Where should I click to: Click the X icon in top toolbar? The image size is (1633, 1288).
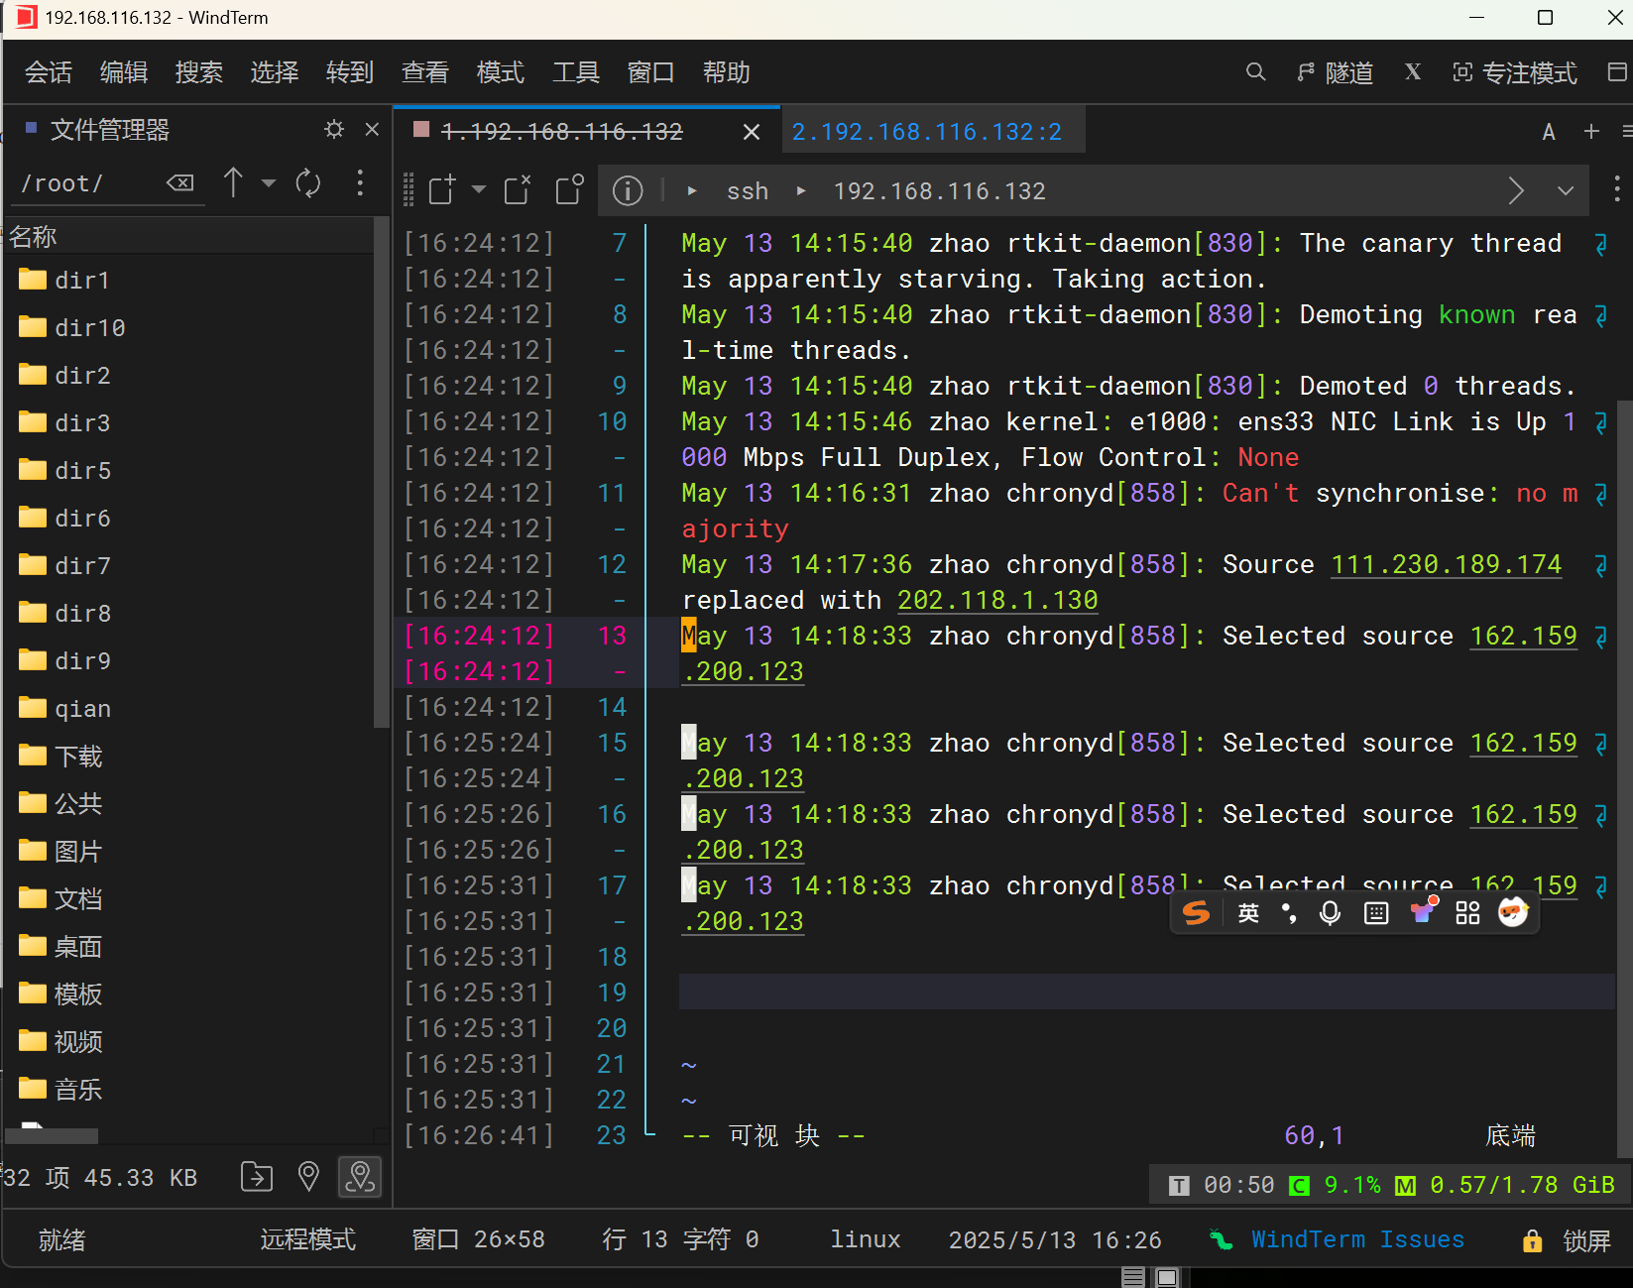point(1413,71)
